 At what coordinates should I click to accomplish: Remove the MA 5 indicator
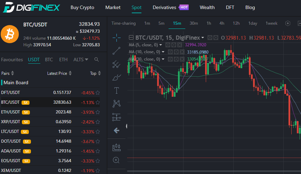[179, 45]
